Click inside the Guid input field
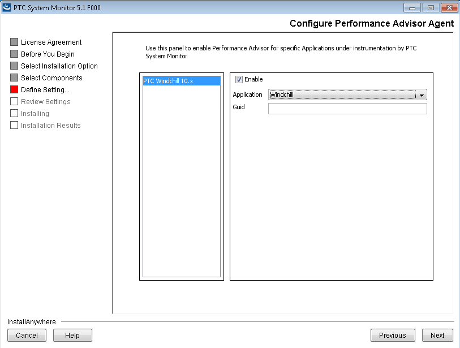The height and width of the screenshot is (348, 460). (347, 109)
